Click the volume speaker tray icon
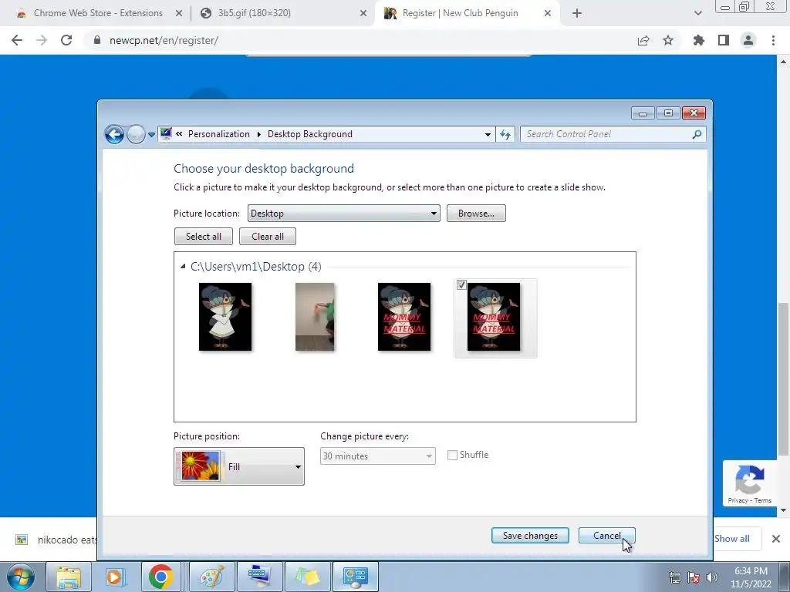 pyautogui.click(x=712, y=577)
